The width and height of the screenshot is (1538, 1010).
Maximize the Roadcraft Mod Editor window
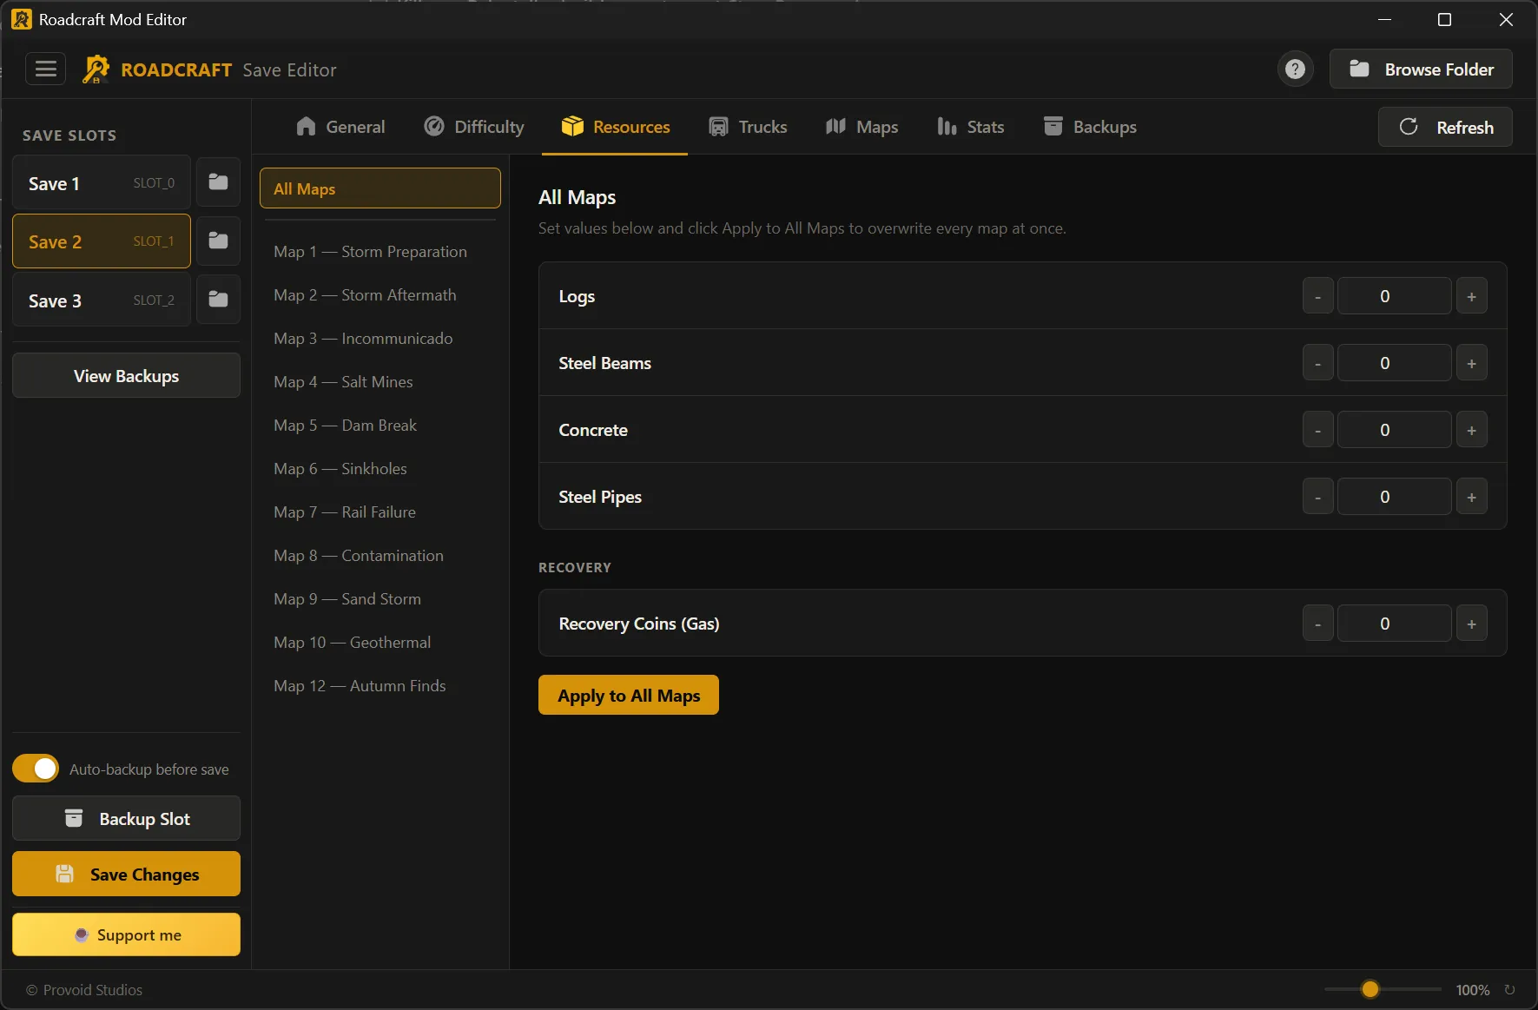(x=1444, y=19)
